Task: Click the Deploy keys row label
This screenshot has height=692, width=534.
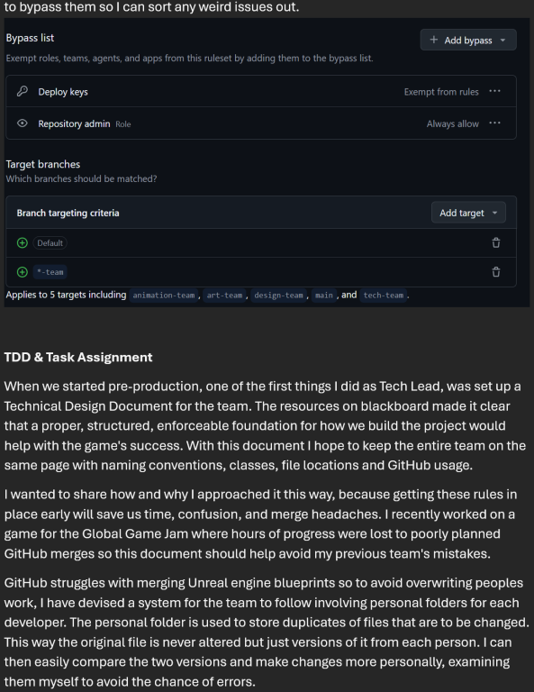Action: (63, 92)
